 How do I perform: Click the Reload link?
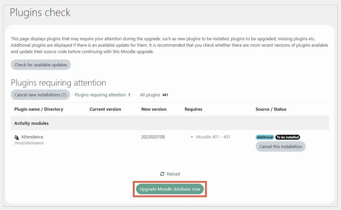(170, 174)
